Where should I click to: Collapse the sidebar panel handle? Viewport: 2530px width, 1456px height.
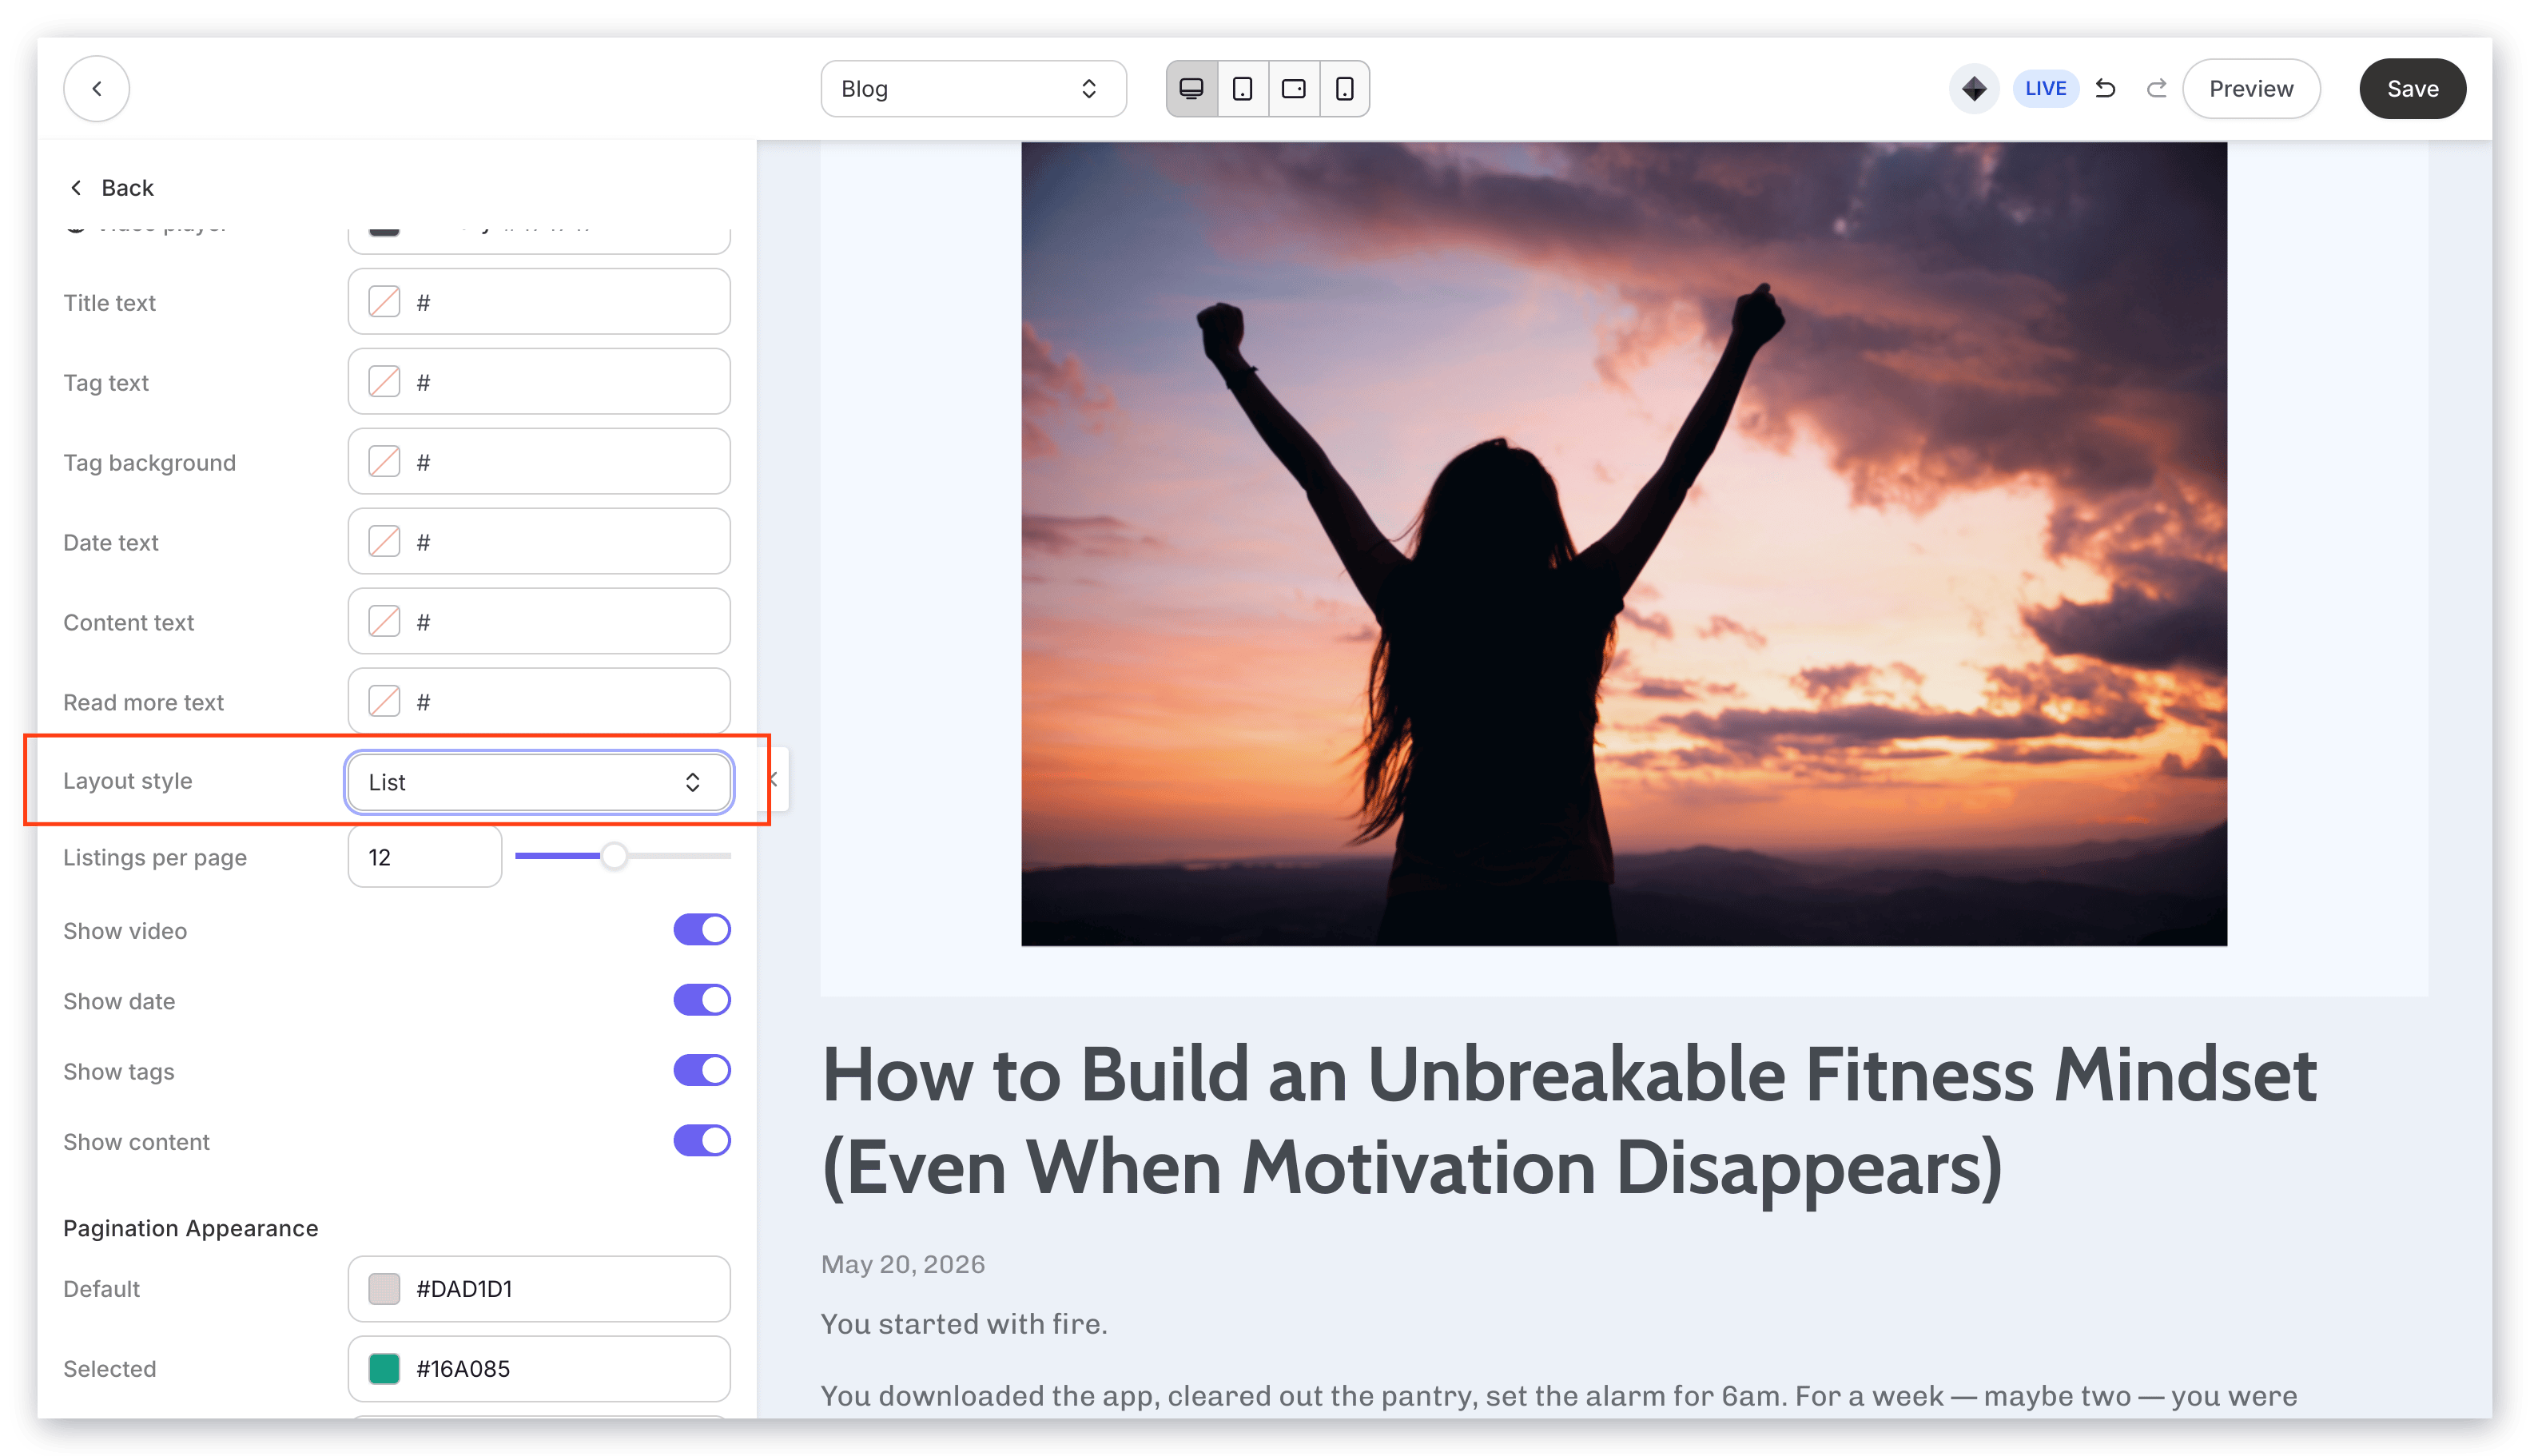click(773, 780)
